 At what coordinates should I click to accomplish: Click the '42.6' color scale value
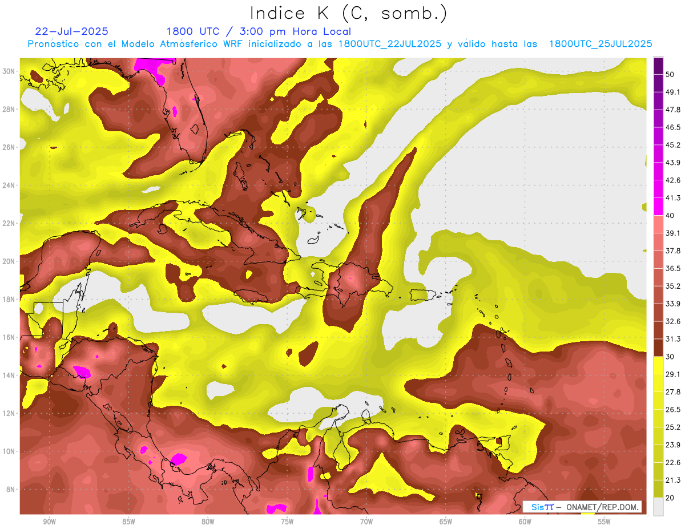pos(672,180)
